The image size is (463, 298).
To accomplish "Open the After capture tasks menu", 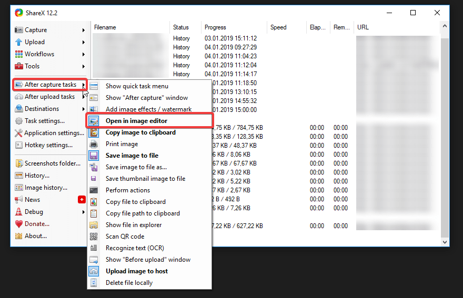I will (x=50, y=85).
